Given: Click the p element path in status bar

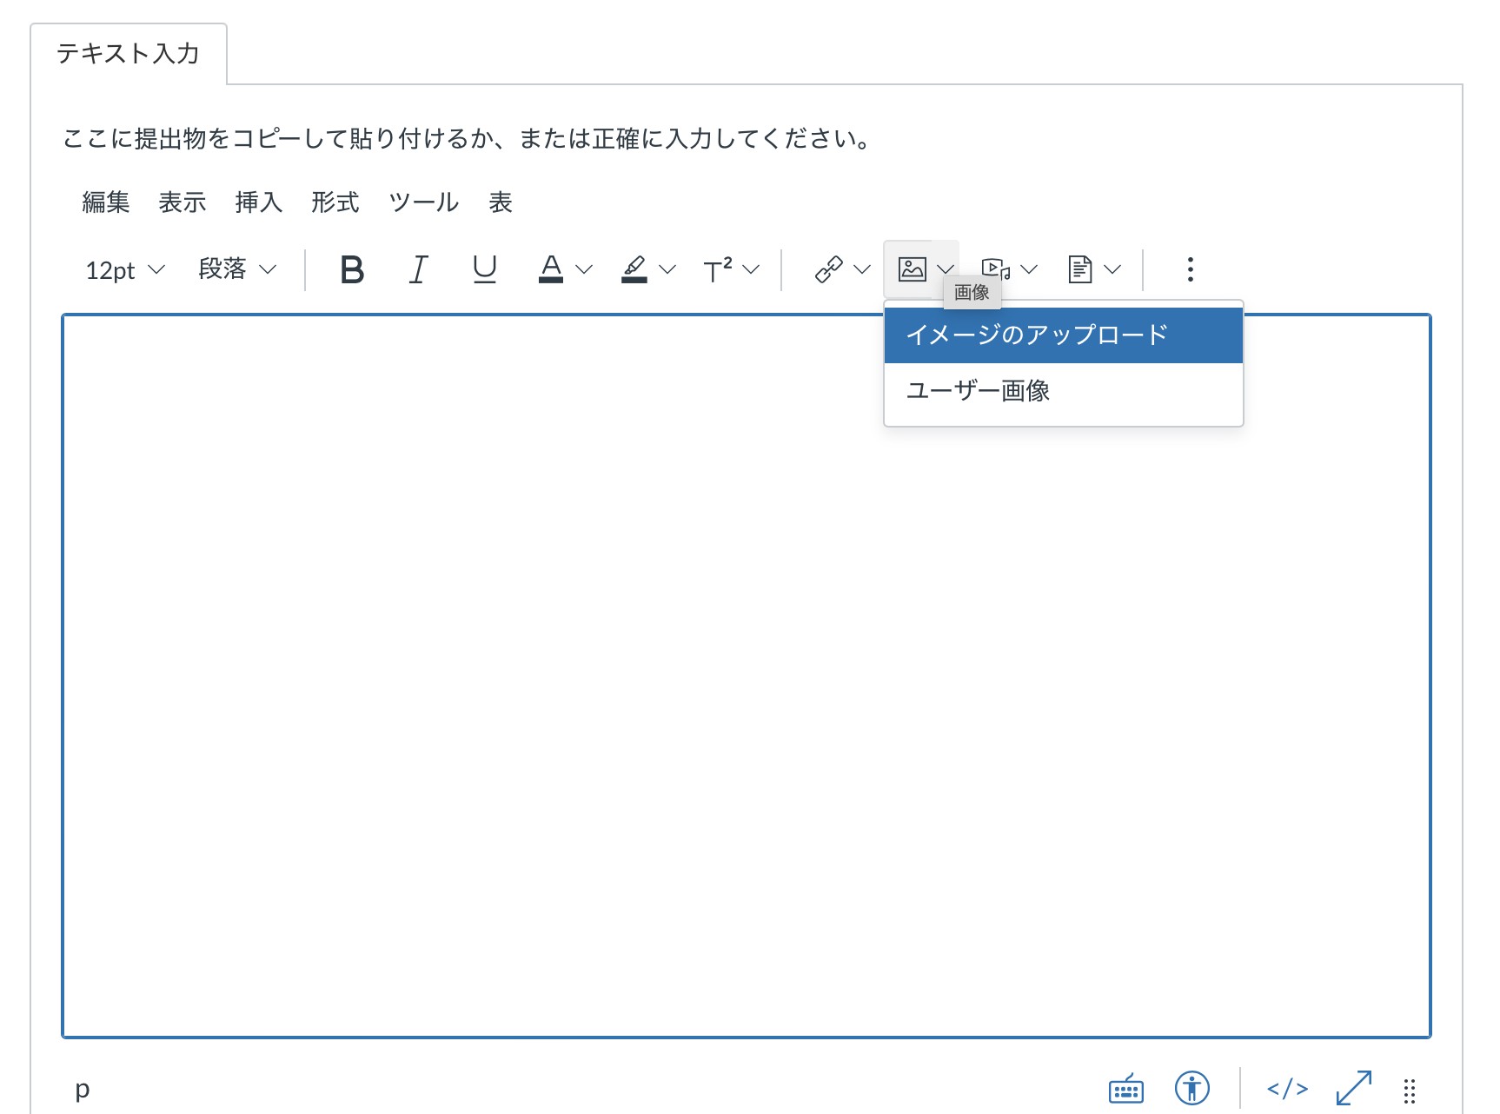Looking at the screenshot, I should pos(83,1089).
